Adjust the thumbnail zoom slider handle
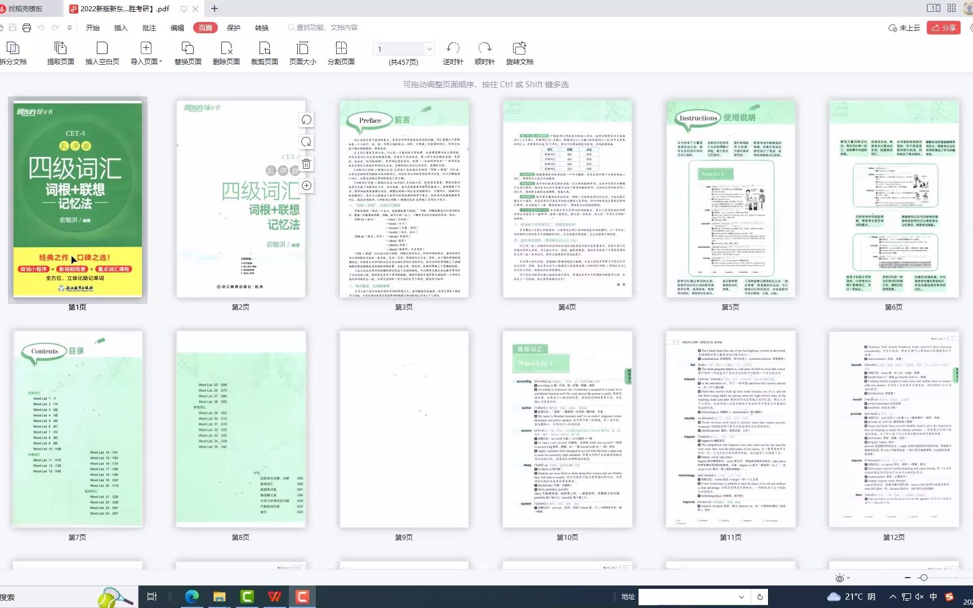 (923, 578)
